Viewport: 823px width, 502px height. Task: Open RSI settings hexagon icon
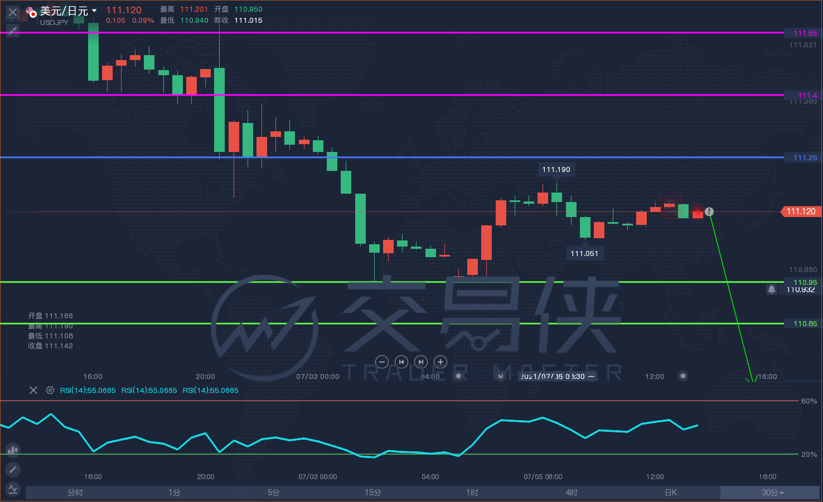click(x=50, y=390)
